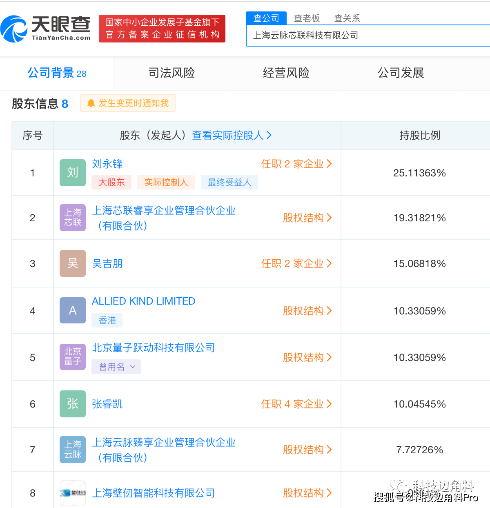Click the company name search field
490x508 pixels.
(x=368, y=36)
